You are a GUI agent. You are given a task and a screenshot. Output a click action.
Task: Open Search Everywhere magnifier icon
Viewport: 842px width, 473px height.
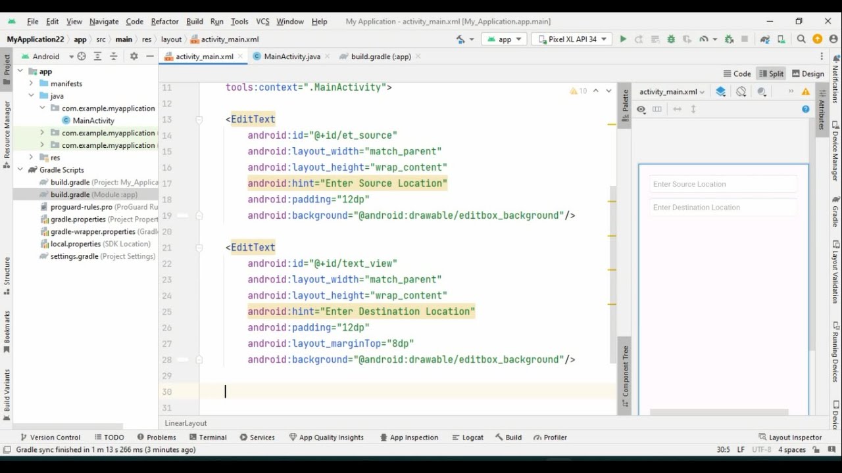(801, 39)
